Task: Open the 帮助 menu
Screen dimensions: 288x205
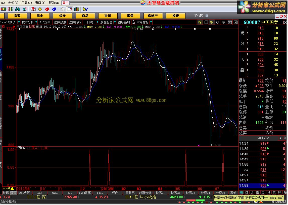Action: (54, 3)
